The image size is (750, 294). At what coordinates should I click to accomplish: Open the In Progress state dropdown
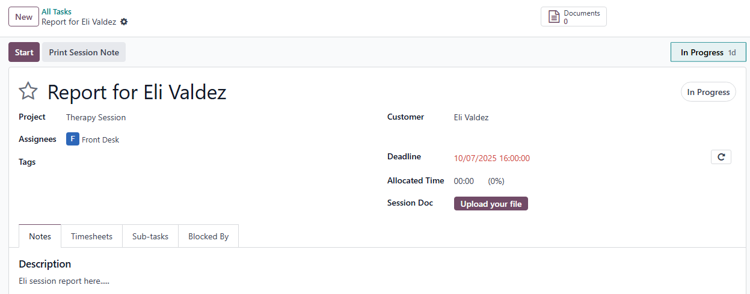pos(708,92)
